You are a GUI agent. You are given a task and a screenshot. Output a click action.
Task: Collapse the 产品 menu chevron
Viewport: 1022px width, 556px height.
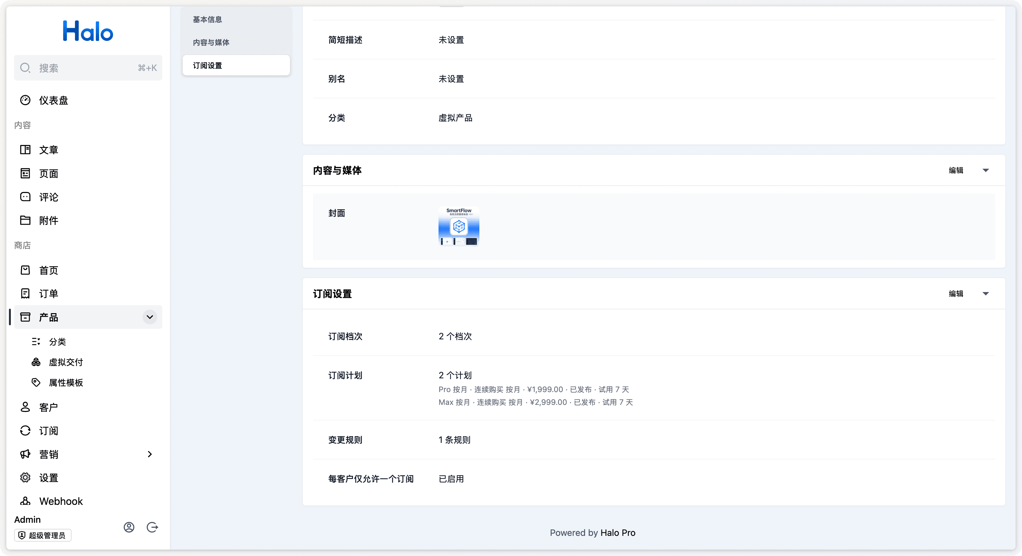coord(149,317)
